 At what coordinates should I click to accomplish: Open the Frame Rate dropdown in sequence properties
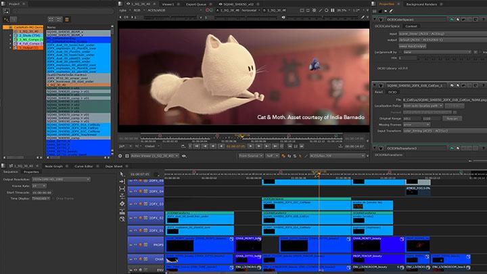pos(39,186)
